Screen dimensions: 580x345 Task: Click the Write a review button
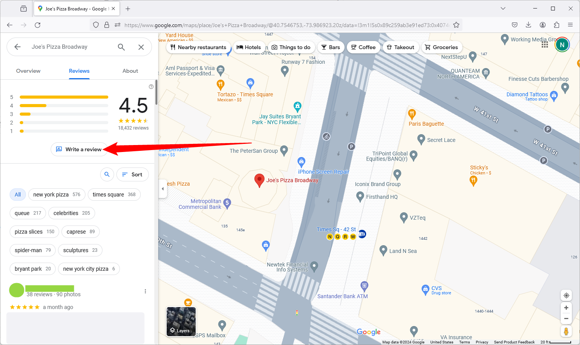79,149
